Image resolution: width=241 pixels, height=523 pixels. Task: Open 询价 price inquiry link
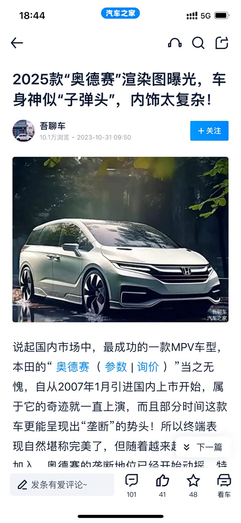148,367
